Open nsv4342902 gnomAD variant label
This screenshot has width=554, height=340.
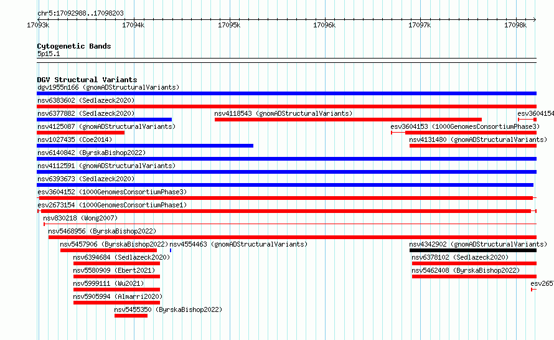pyautogui.click(x=478, y=244)
